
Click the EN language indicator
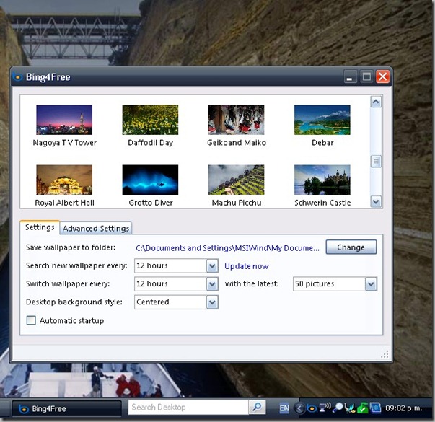(x=284, y=408)
